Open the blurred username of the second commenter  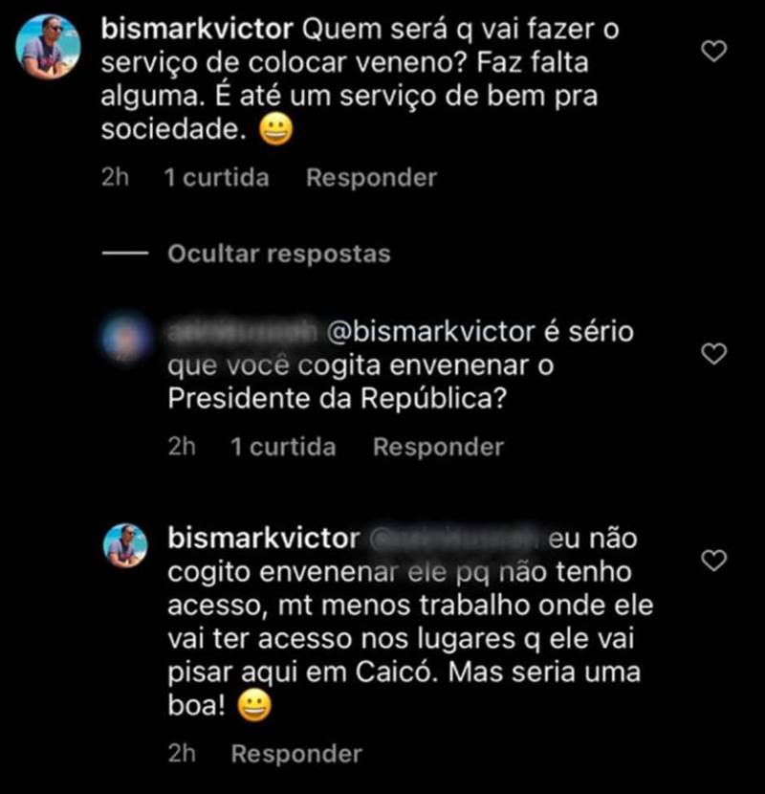(242, 332)
